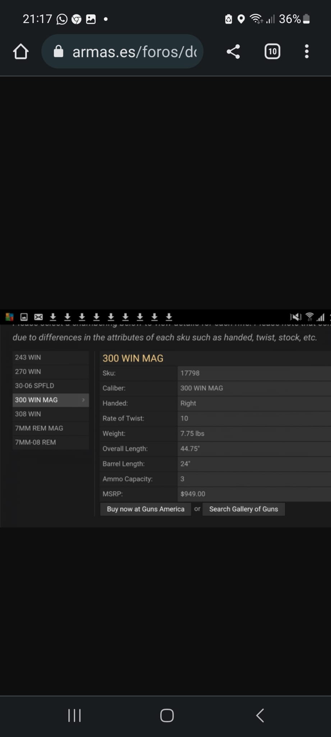Click the arrow beside 300 WIN MAG

[x=83, y=400]
